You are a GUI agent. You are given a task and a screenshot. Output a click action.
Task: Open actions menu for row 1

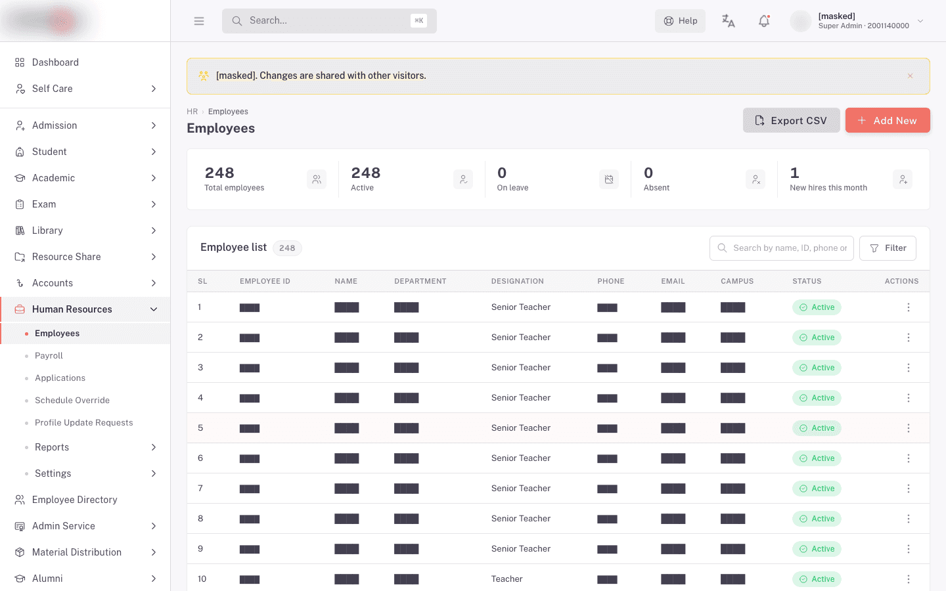point(909,307)
